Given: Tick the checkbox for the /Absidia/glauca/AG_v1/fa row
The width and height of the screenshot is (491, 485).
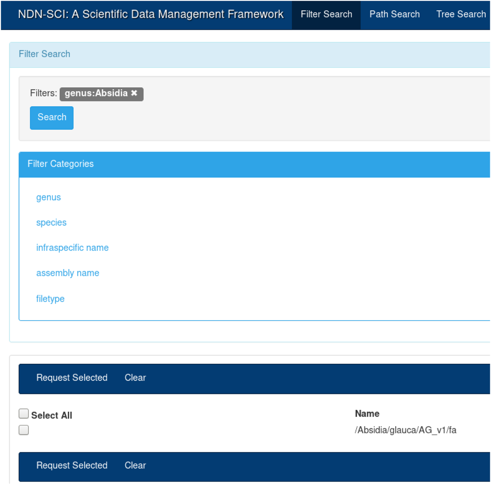Looking at the screenshot, I should 24,430.
